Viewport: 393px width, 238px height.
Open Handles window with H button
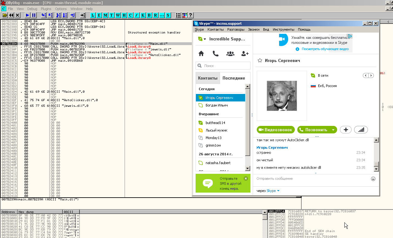click(124, 15)
